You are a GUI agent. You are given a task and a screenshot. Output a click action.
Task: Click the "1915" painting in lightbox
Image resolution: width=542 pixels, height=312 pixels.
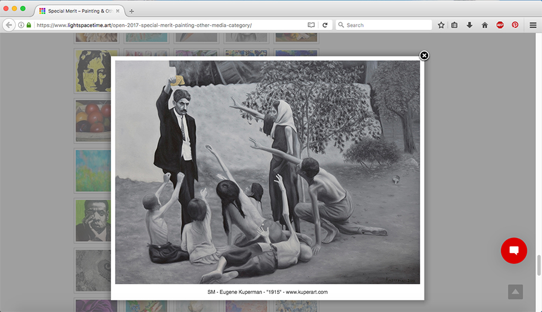point(267,172)
